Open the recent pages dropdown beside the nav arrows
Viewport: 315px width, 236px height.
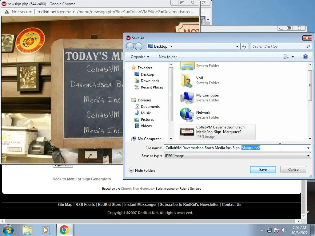tap(145, 47)
